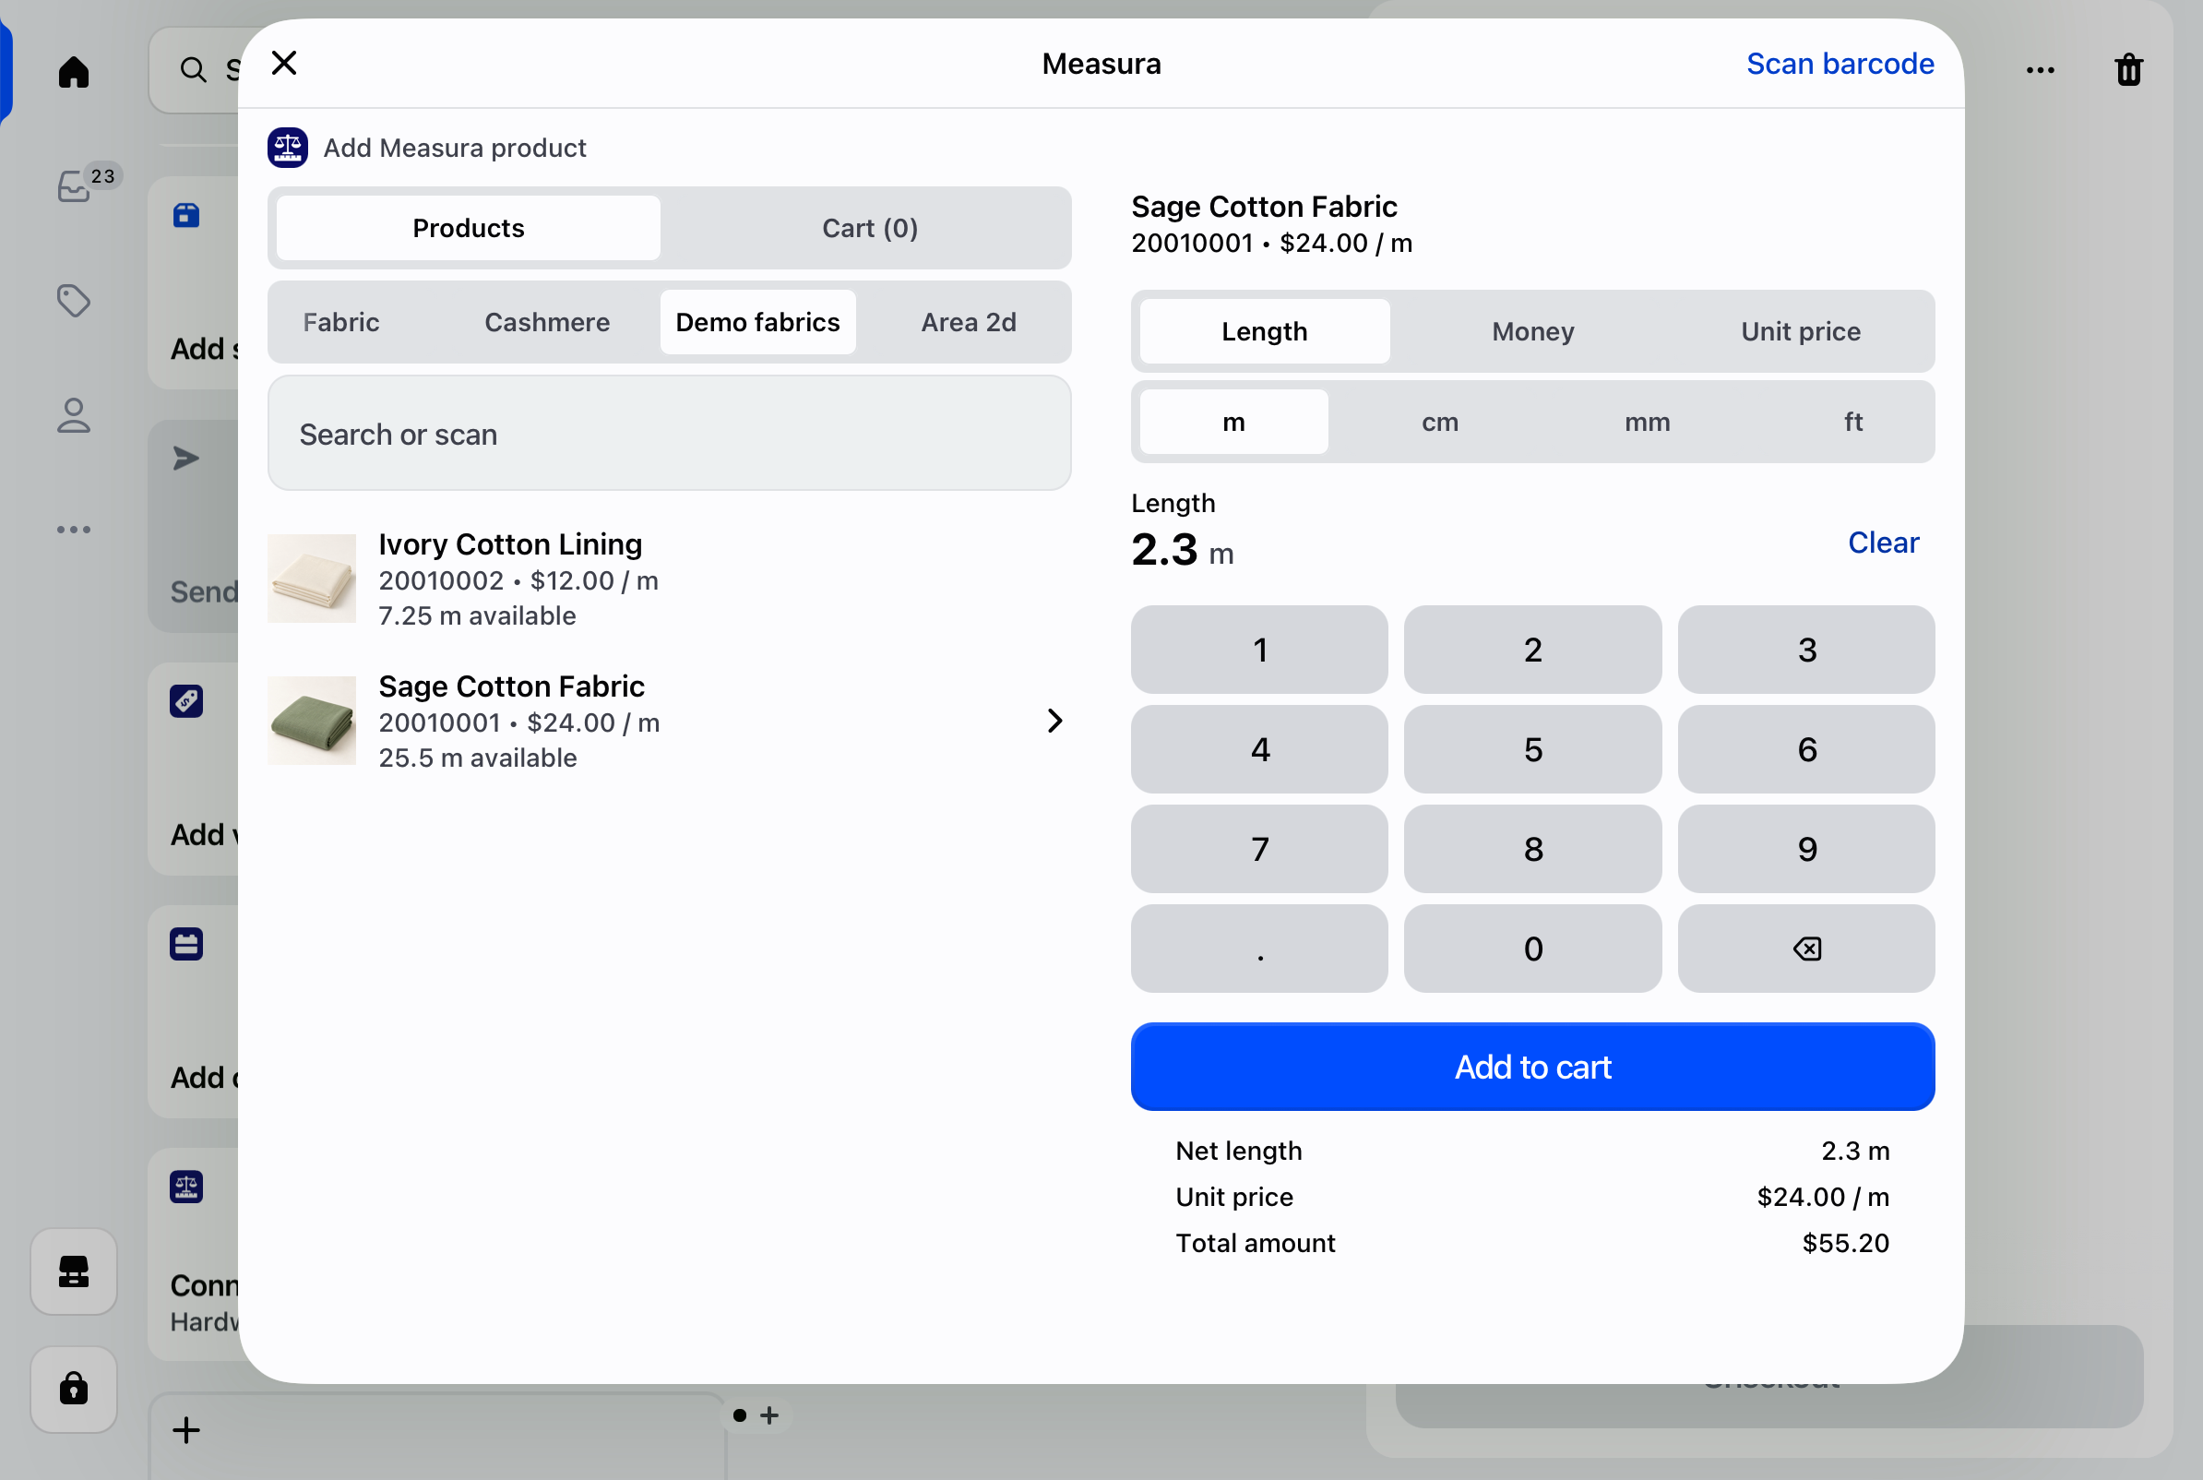The image size is (2203, 1480).
Task: Choose the mm unit
Action: click(x=1647, y=422)
